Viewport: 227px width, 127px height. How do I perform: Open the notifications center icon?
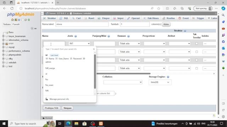pyautogui.click(x=221, y=123)
